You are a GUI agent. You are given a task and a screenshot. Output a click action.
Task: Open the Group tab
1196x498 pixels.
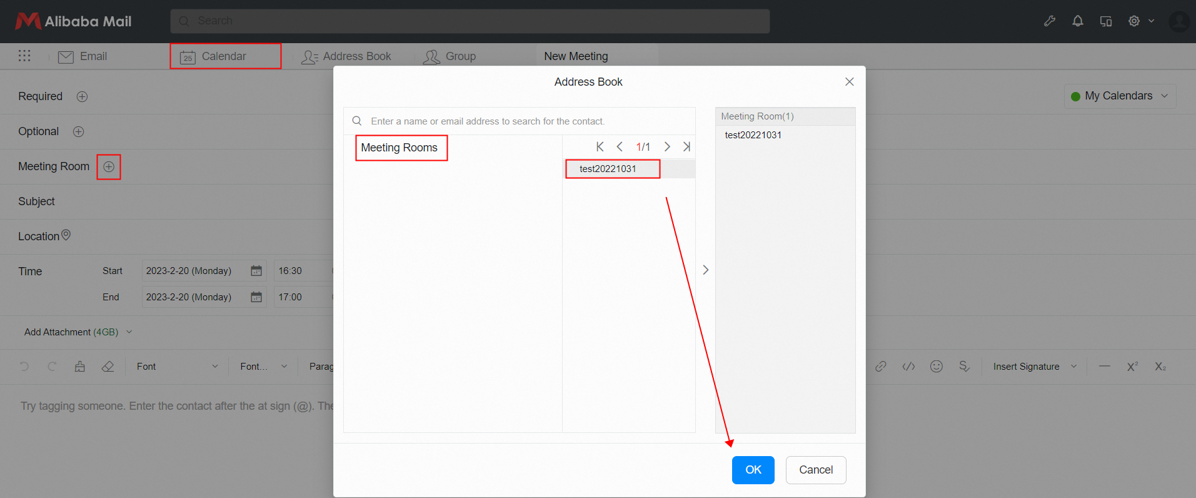click(x=450, y=56)
